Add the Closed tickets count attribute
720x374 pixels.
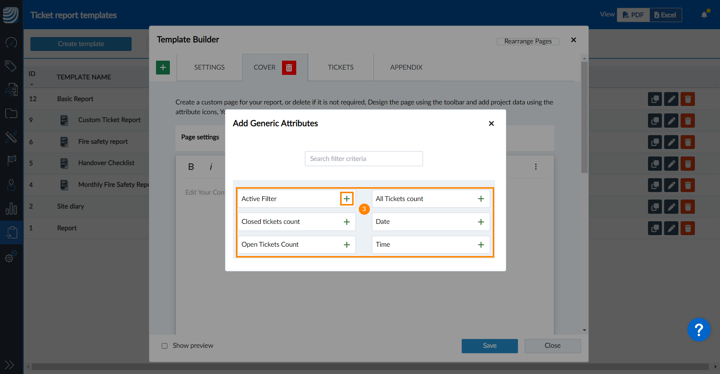point(347,222)
